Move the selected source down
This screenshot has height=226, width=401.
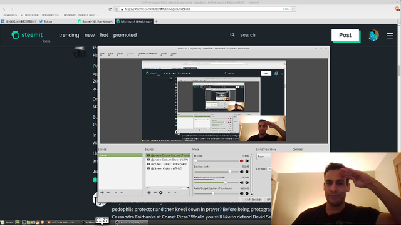[175, 193]
